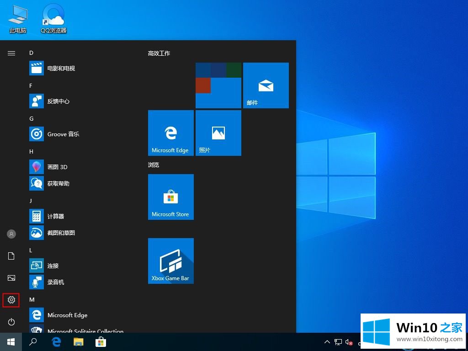
Task: Launch the Microsoft Store tile
Action: pos(171,197)
